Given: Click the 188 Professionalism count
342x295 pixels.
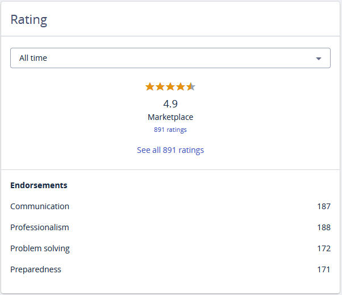Looking at the screenshot, I should pyautogui.click(x=324, y=227).
